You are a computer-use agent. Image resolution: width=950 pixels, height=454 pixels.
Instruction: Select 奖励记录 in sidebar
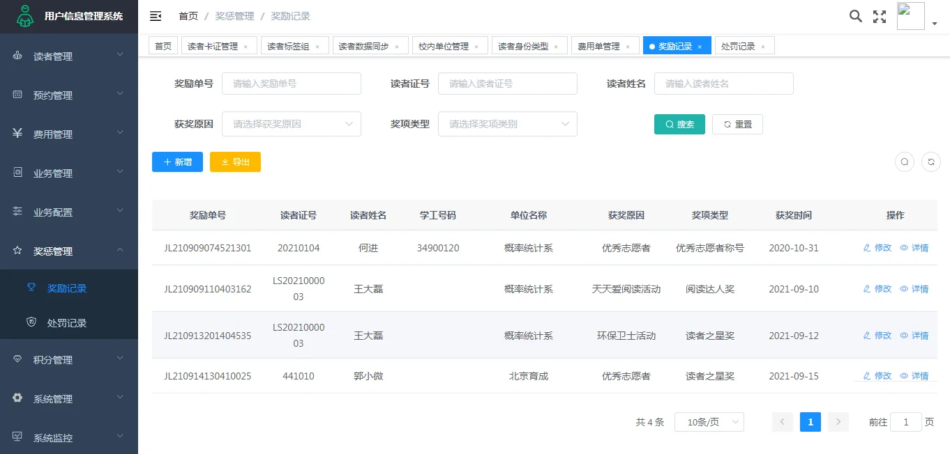click(x=69, y=288)
